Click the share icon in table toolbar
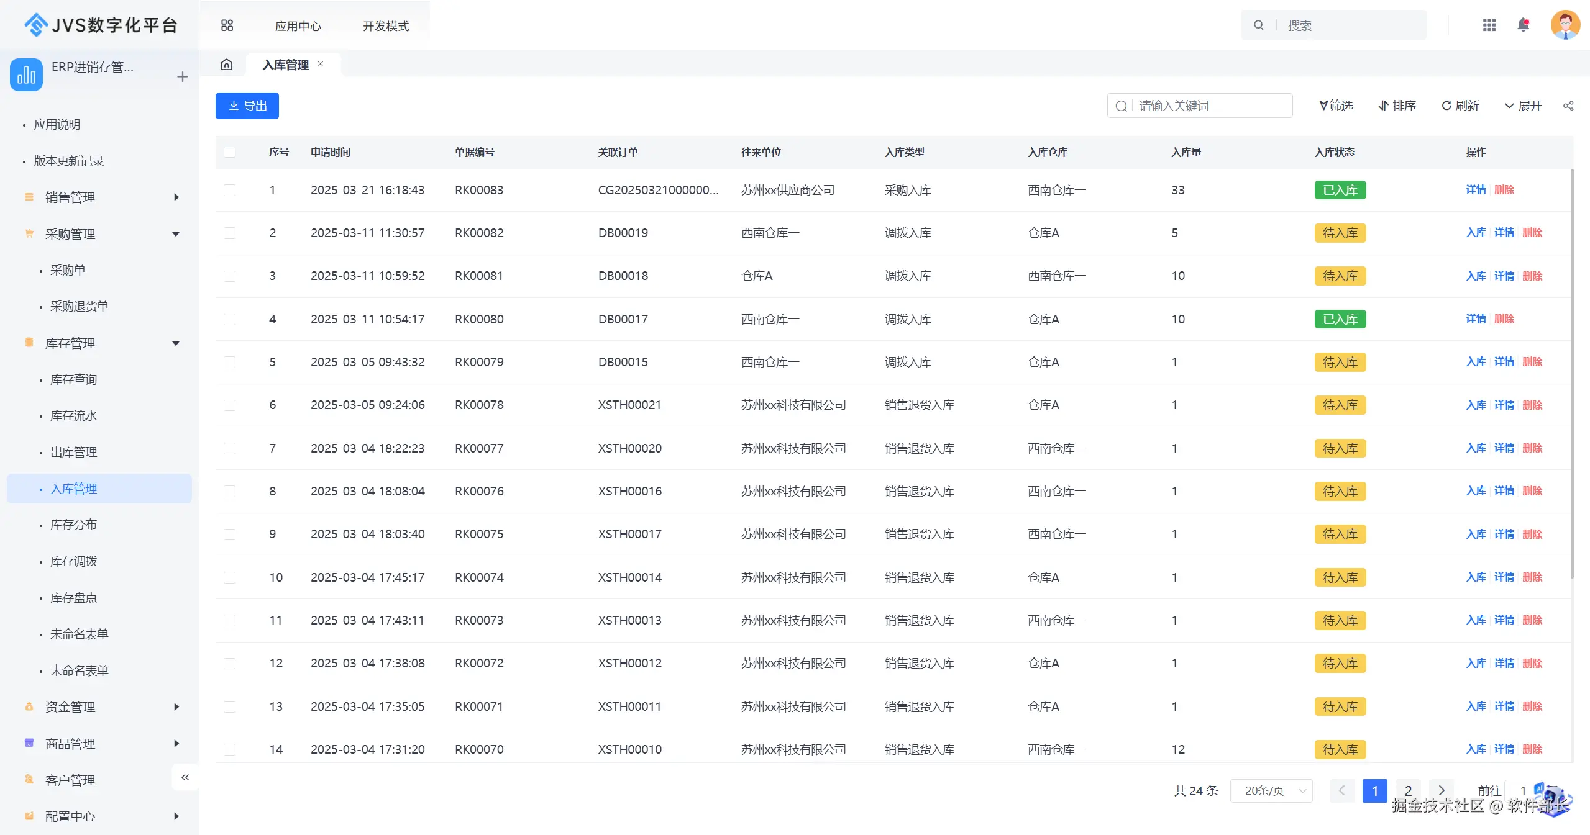This screenshot has height=835, width=1590. (1568, 106)
